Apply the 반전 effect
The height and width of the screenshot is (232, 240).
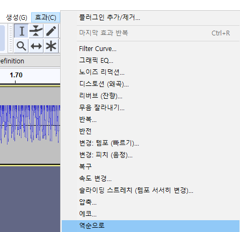pos(150,131)
